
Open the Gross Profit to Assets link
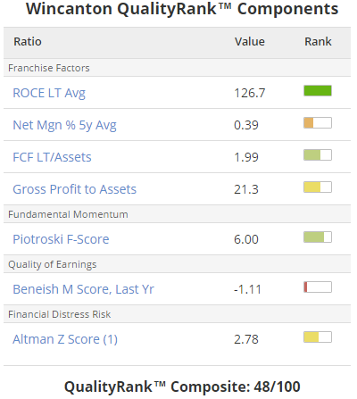pos(74,189)
